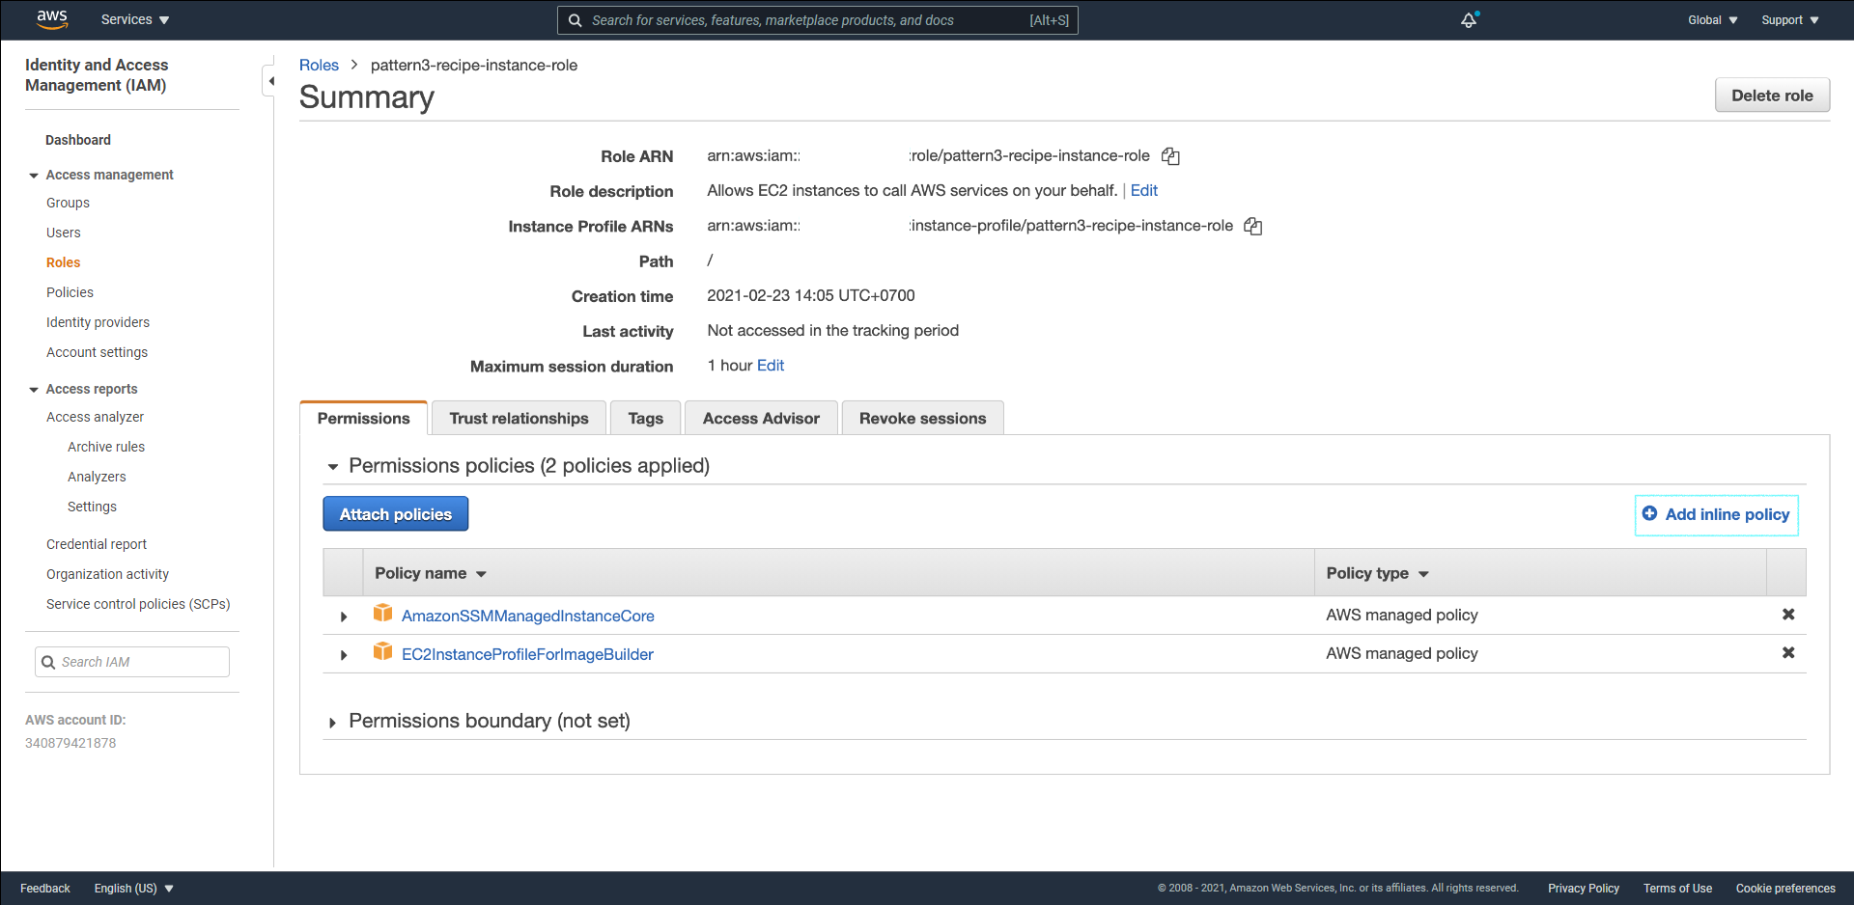This screenshot has height=905, width=1854.
Task: Collapse the Access reports section
Action: tap(34, 390)
